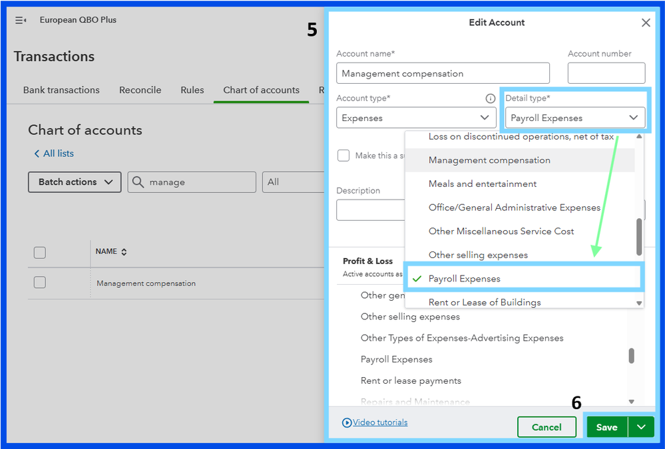Screen dimensions: 665x449
Task: Click the Account name input field
Action: tap(443, 73)
